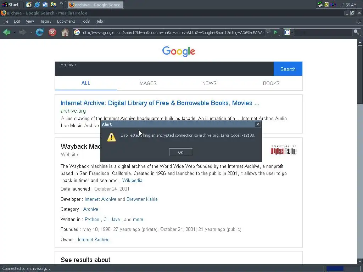Click in the browser address bar URL
Viewport: 363px width, 272px height.
172,32
